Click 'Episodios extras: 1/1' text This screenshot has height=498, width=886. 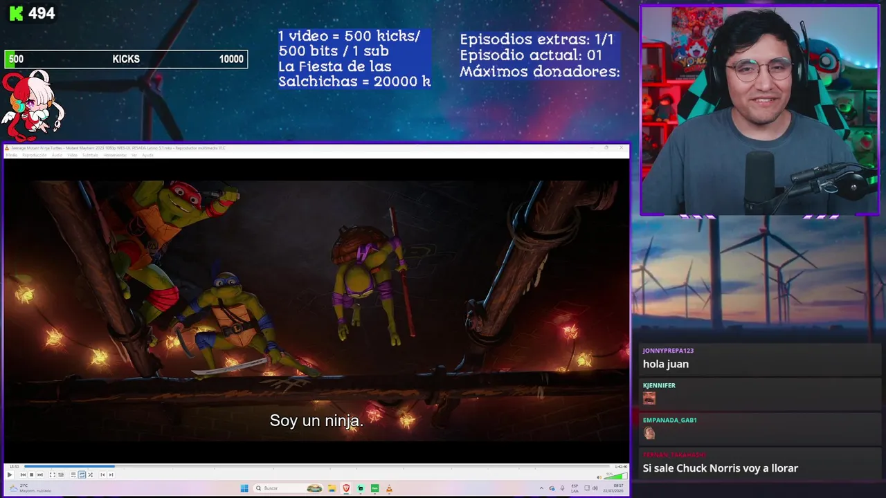click(536, 39)
